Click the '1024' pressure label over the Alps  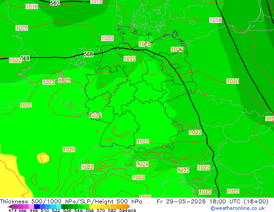(143, 164)
